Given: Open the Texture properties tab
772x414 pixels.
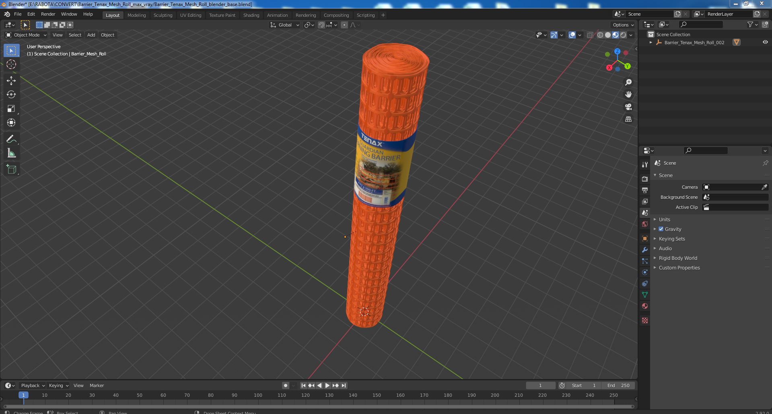Looking at the screenshot, I should (645, 320).
